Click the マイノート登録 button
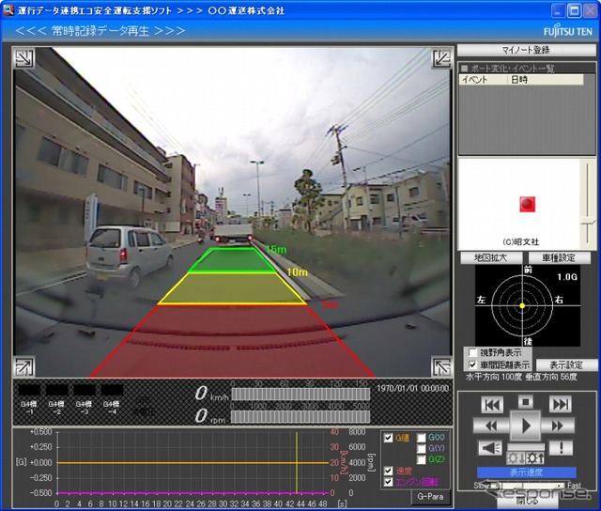Image resolution: width=601 pixels, height=511 pixels. pyautogui.click(x=526, y=50)
